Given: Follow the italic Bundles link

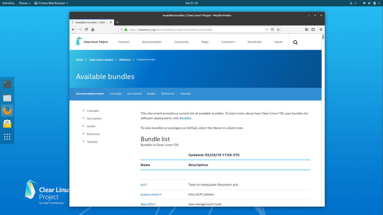Looking at the screenshot, I should click(x=185, y=118).
